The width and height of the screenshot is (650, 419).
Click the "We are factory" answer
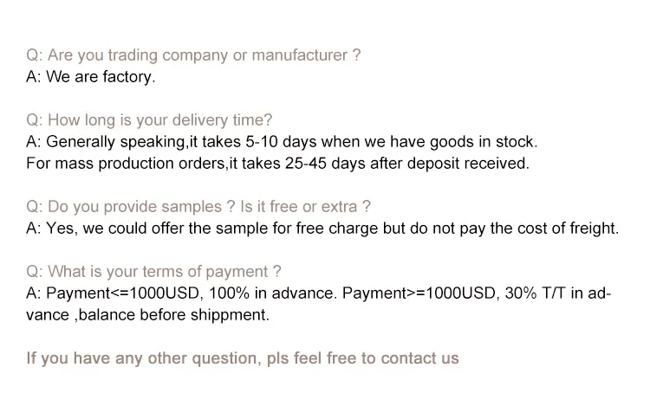tap(101, 77)
